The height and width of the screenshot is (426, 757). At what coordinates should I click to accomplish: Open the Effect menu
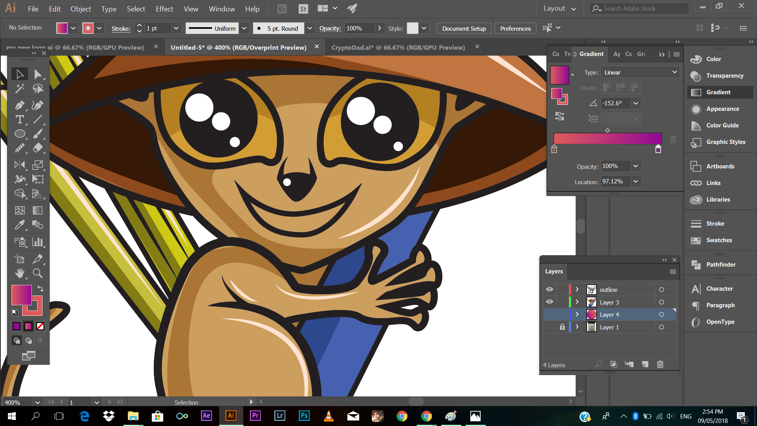[164, 9]
